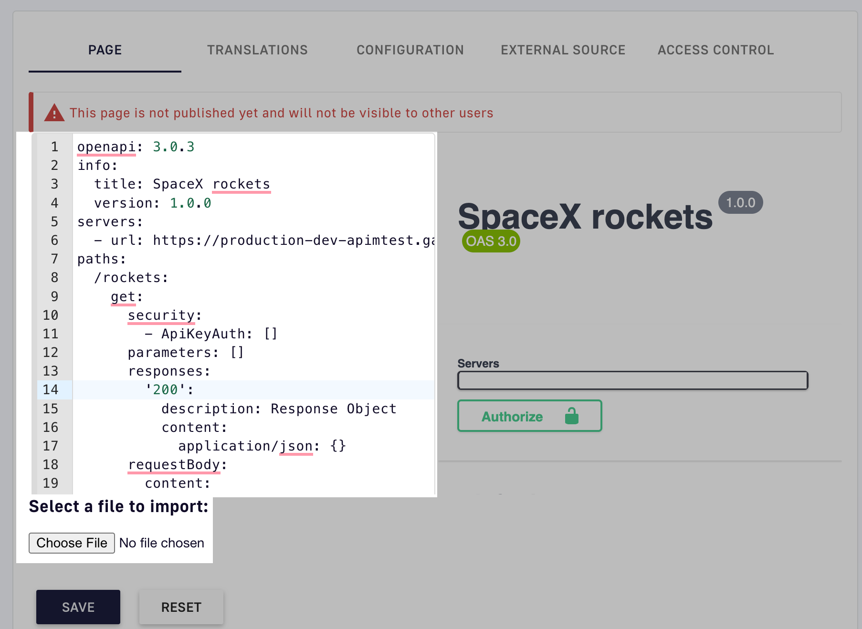Click the 'Select a file to import:' heading
Image resolution: width=862 pixels, height=629 pixels.
[119, 506]
